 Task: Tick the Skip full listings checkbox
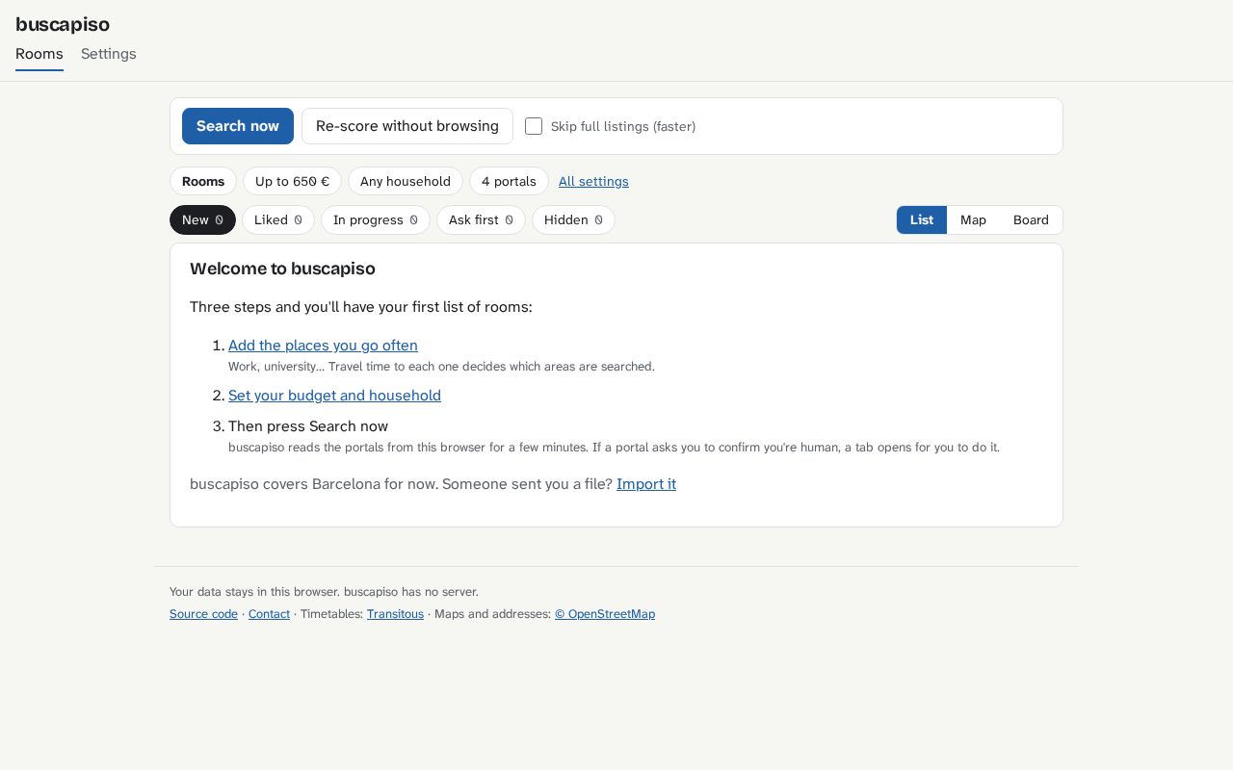tap(534, 126)
